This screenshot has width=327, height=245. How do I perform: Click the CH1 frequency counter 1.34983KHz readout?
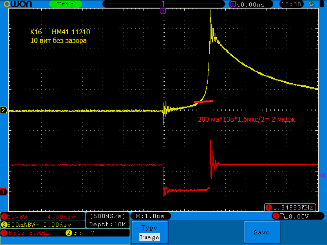pyautogui.click(x=291, y=207)
